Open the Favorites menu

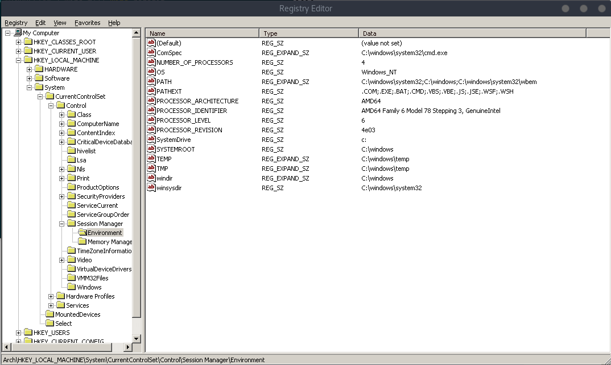click(x=87, y=23)
